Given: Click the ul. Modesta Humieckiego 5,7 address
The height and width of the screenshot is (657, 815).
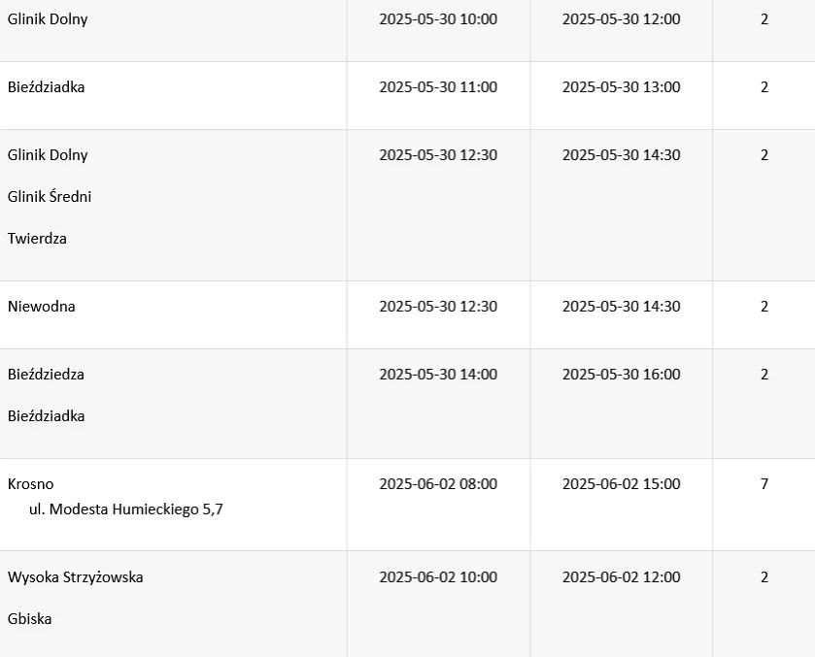Looking at the screenshot, I should point(126,509).
